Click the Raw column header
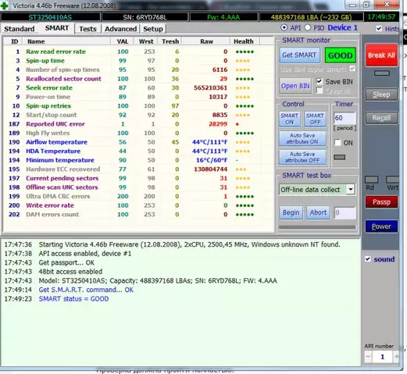The height and width of the screenshot is (374, 407). 206,41
